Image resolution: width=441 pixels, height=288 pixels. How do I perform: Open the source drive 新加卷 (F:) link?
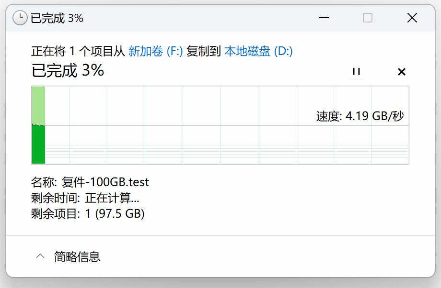coord(155,51)
